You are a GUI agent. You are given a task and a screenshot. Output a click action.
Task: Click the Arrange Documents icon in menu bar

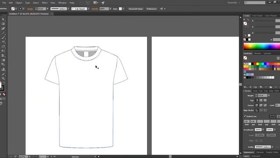click(95, 3)
